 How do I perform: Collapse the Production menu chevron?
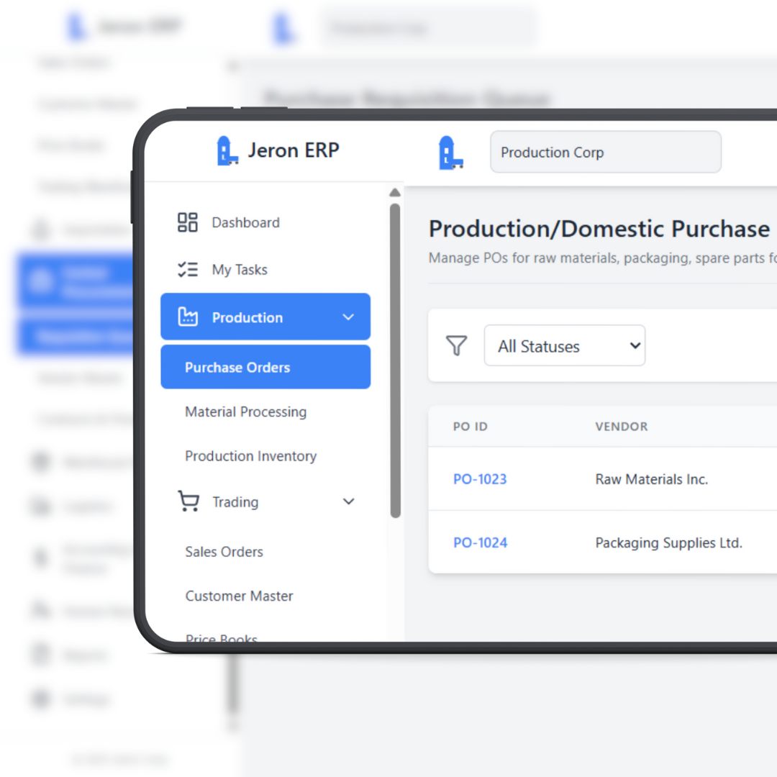coord(348,317)
